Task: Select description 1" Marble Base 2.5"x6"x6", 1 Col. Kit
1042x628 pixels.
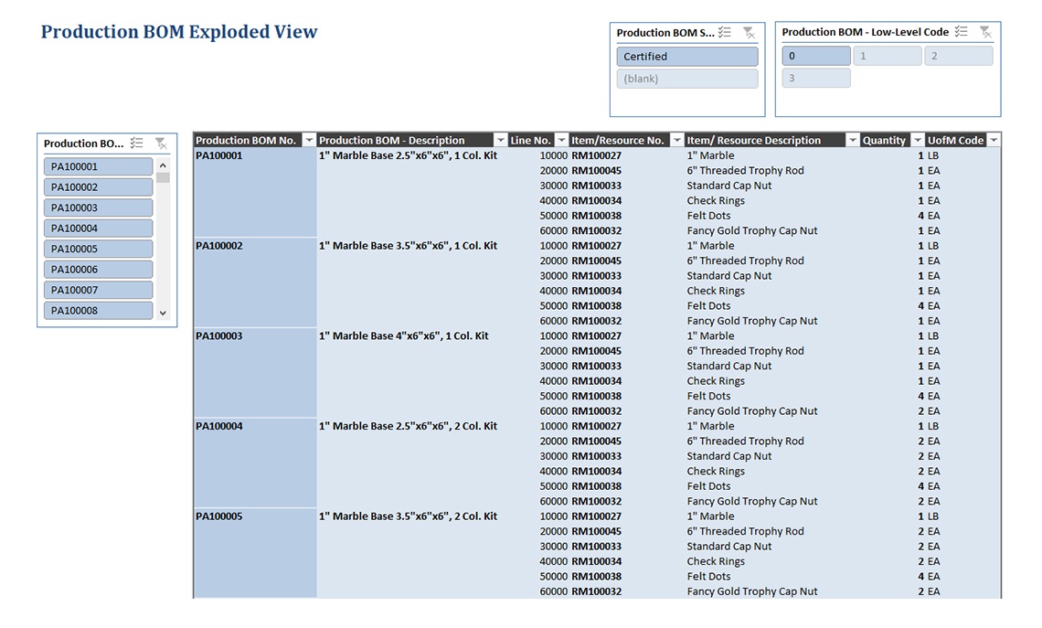Action: (408, 155)
